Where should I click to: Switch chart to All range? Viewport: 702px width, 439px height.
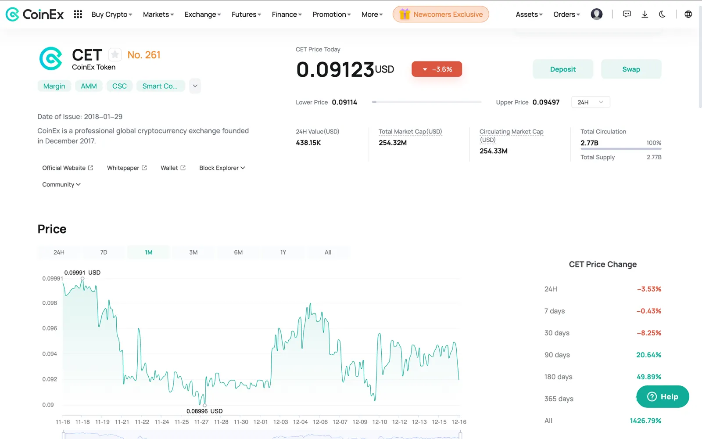328,252
